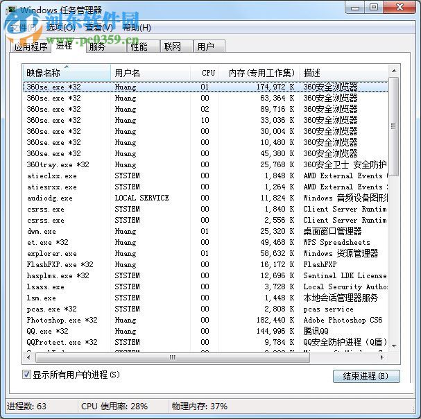Switch to the 用户 tab
Viewport: 421px width, 419px height.
(x=209, y=46)
